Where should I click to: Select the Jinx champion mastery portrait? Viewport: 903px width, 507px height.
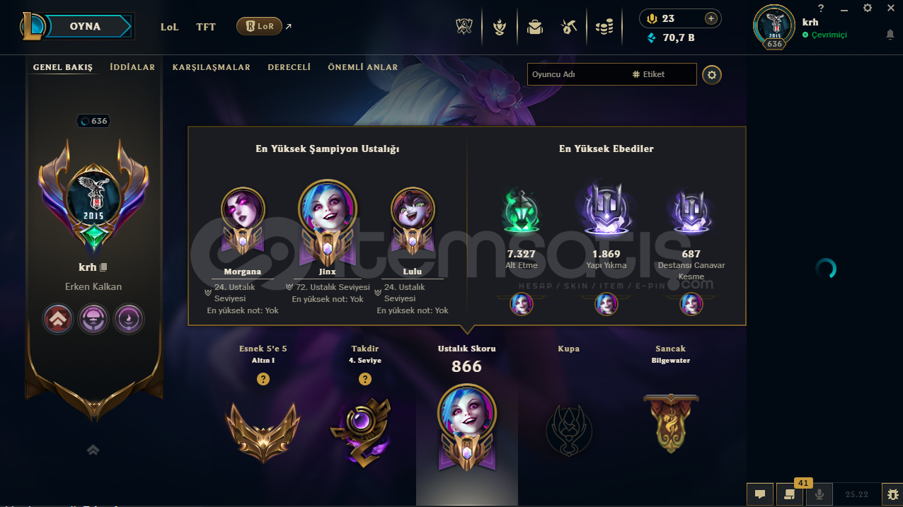pyautogui.click(x=328, y=212)
